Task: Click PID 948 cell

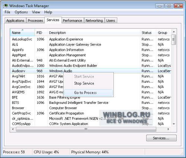Action: tap(39, 60)
